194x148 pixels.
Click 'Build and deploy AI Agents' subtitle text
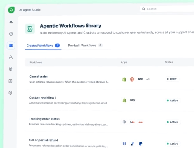117,32
